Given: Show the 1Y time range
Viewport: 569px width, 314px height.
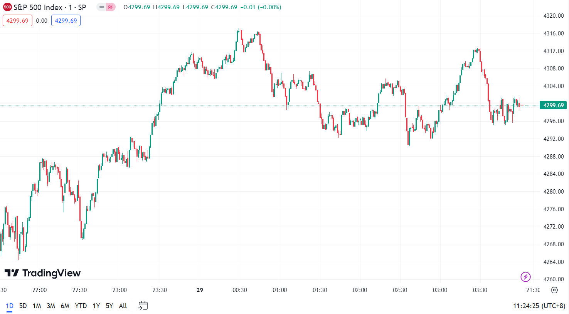Looking at the screenshot, I should [x=96, y=306].
